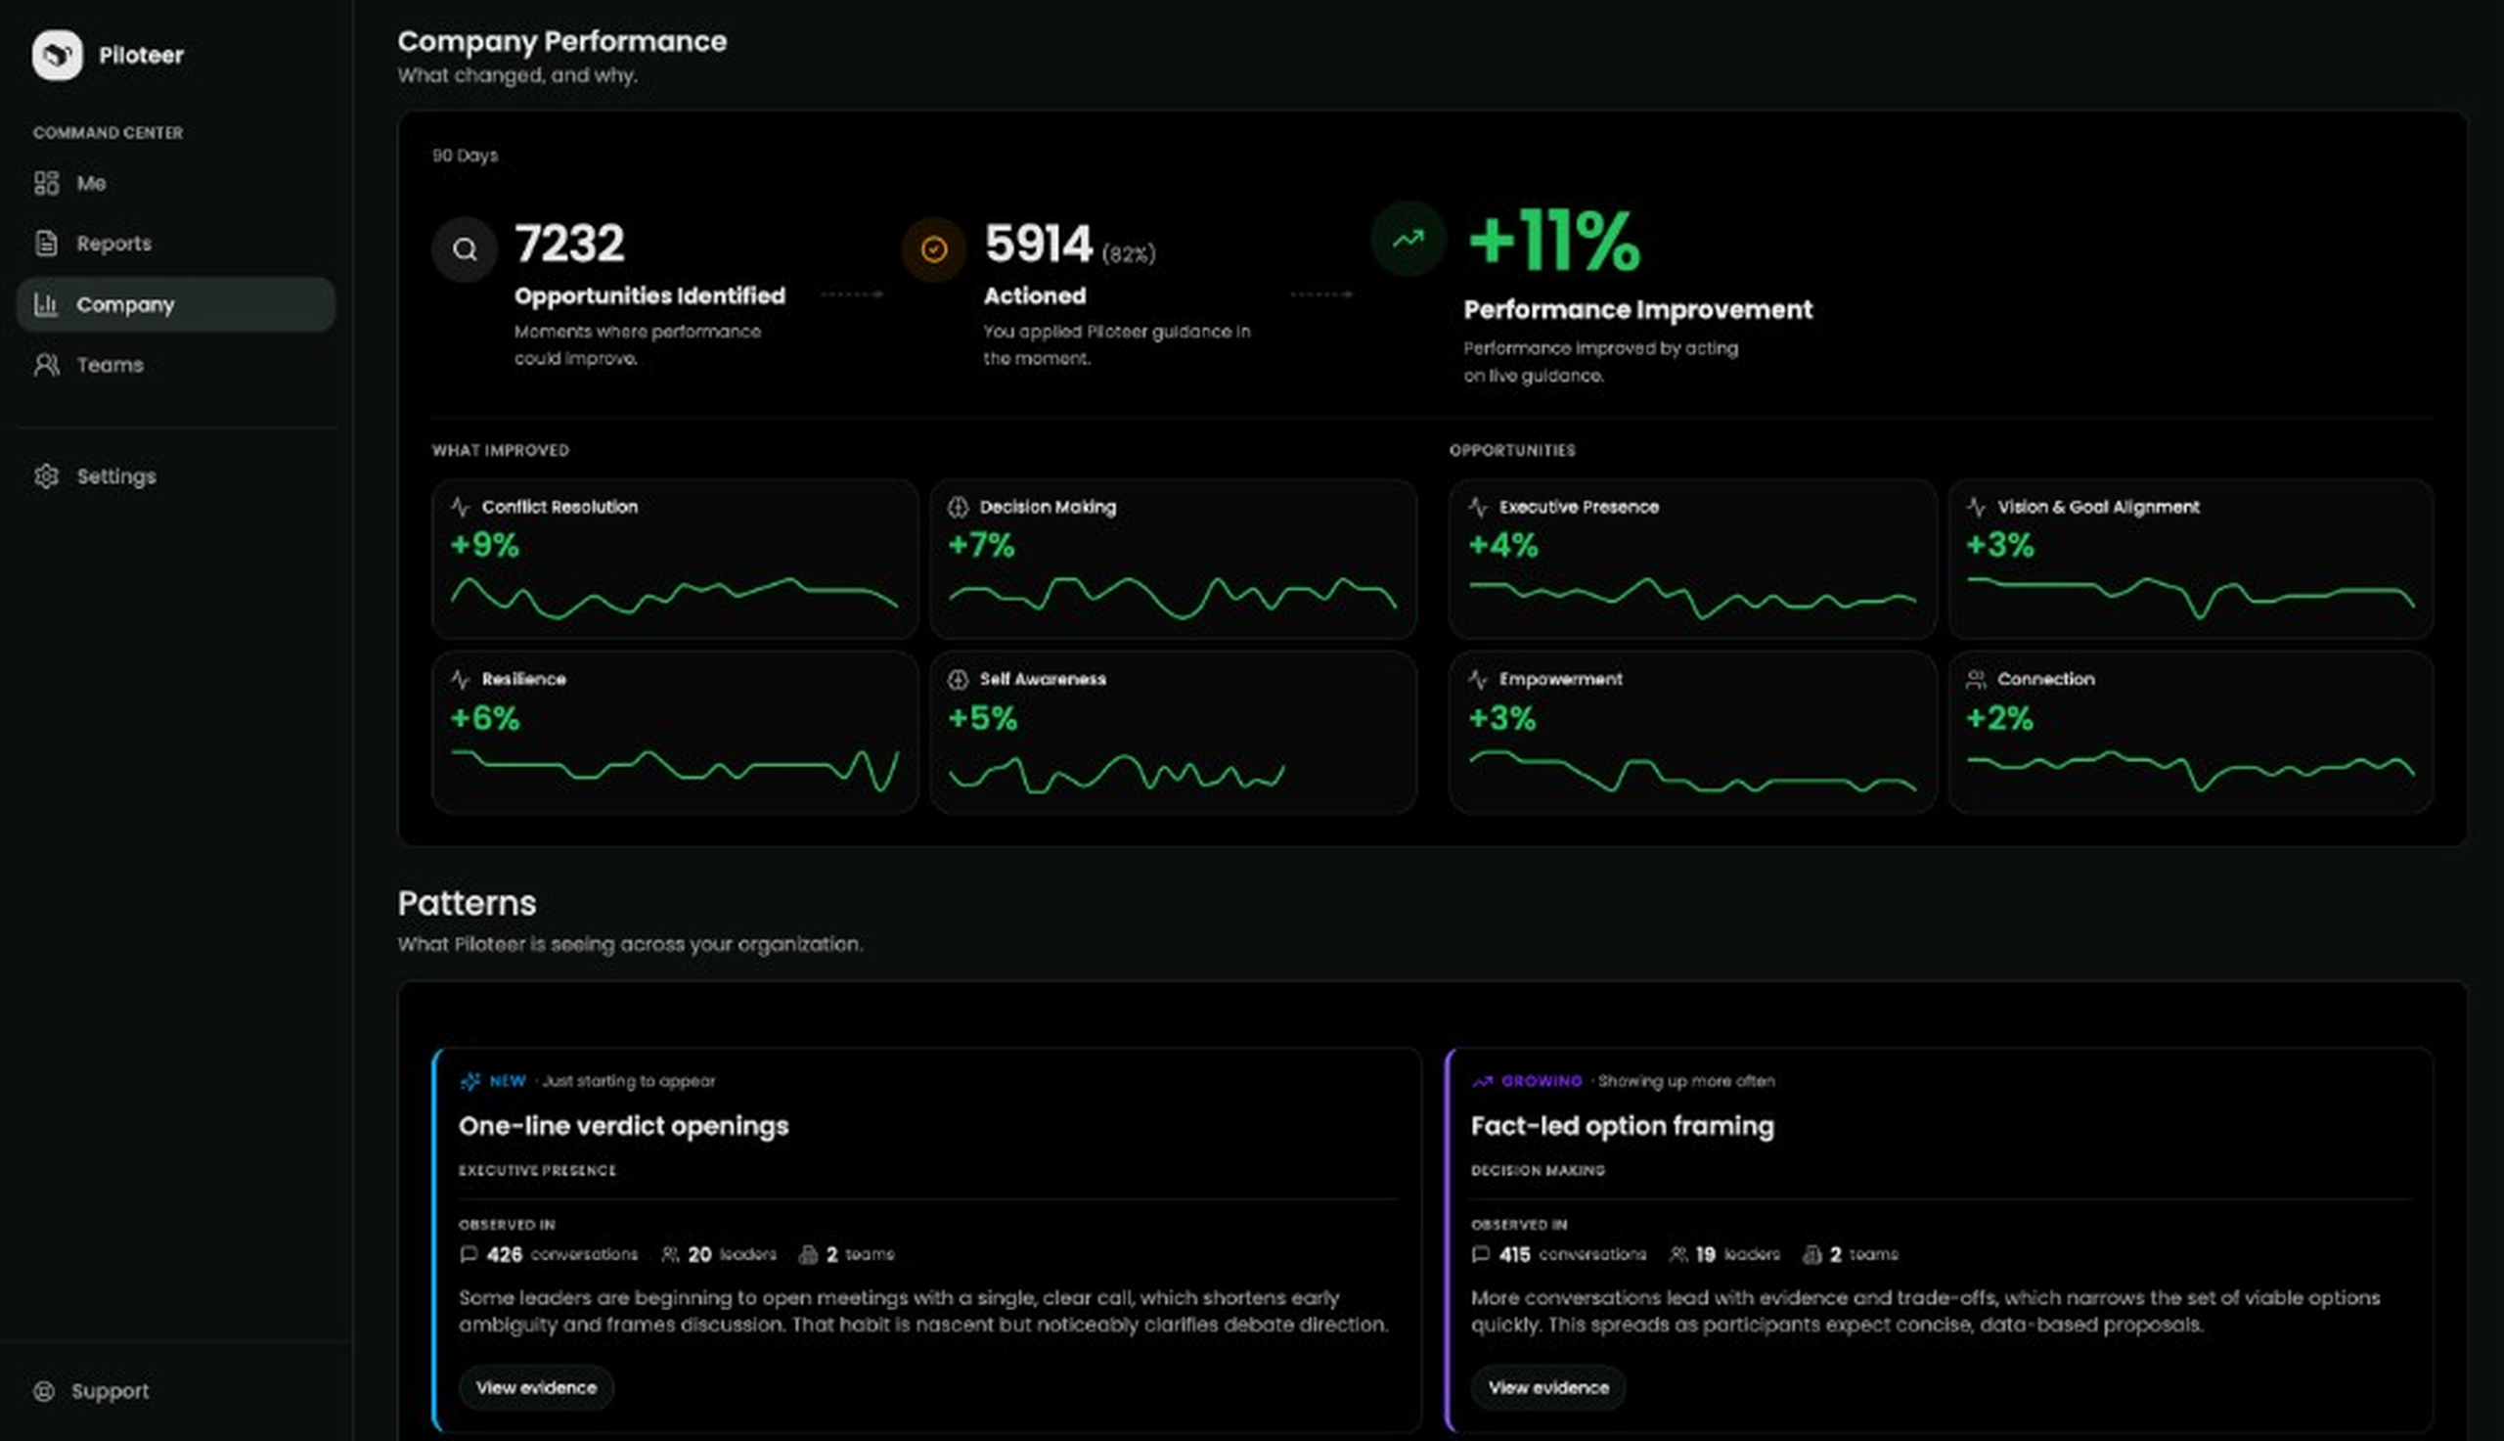Click the Connection people icon
2504x1441 pixels.
pos(1976,679)
